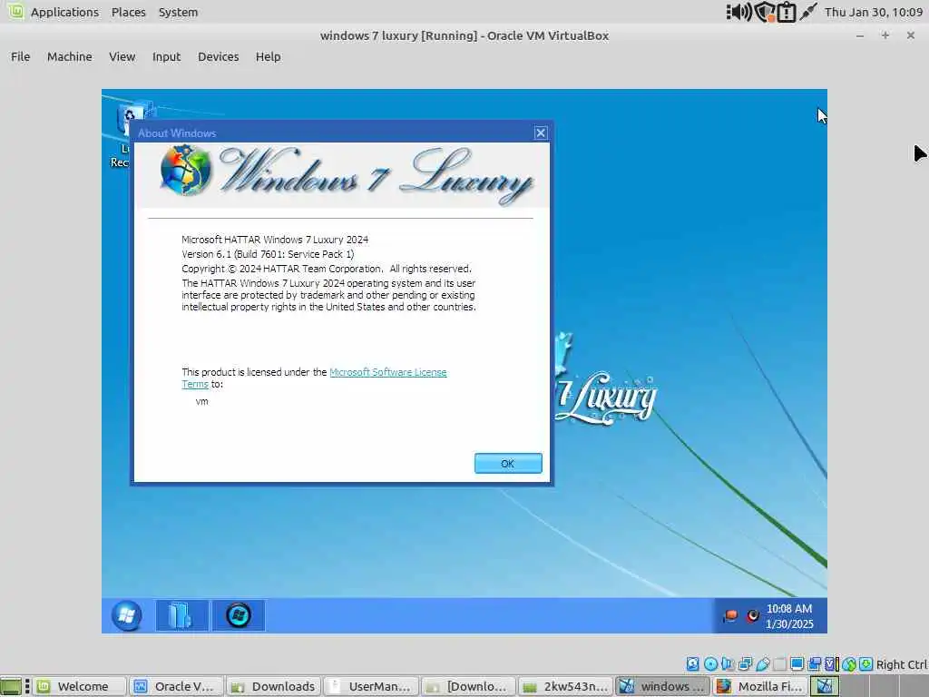Click the volume speaker icon in the top panel
The width and height of the screenshot is (929, 697).
738,12
